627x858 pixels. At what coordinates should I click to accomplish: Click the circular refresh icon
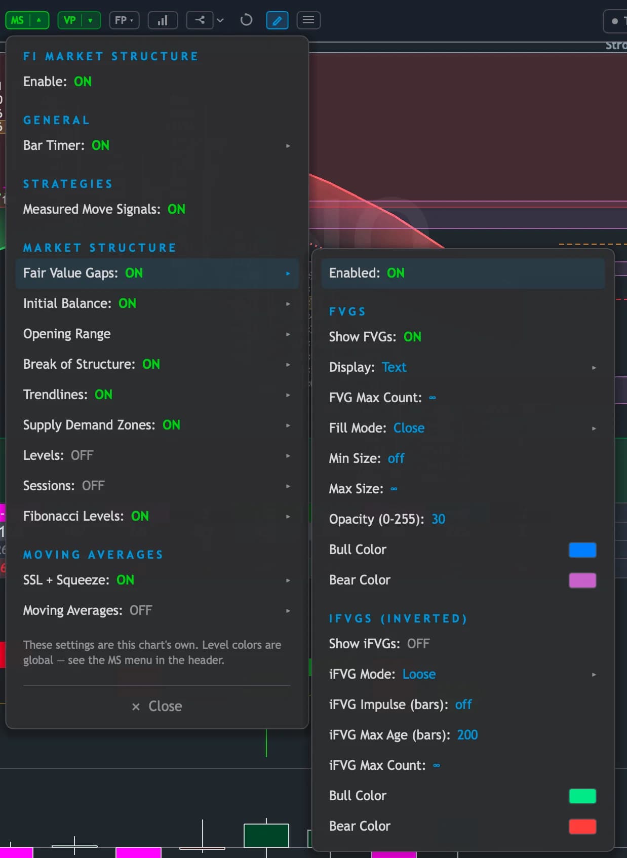click(x=246, y=20)
